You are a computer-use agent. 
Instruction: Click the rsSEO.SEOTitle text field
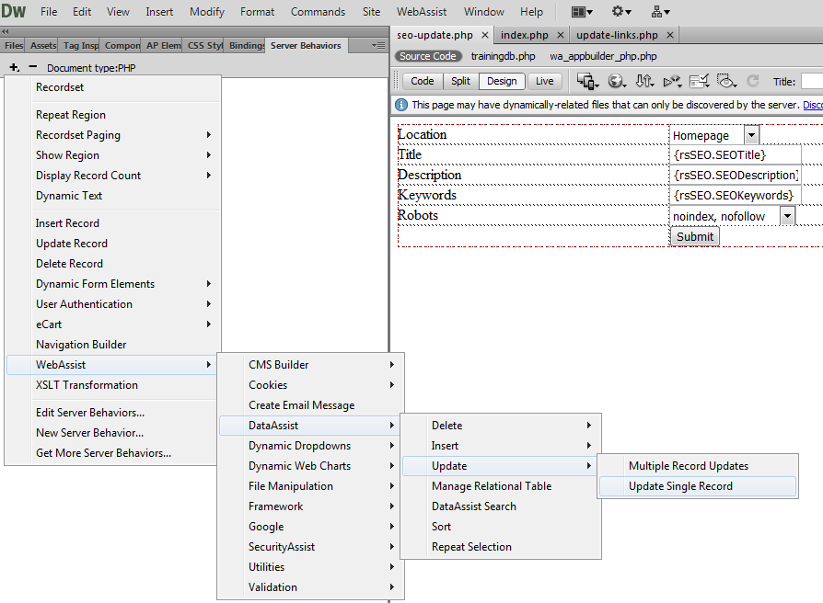point(736,155)
